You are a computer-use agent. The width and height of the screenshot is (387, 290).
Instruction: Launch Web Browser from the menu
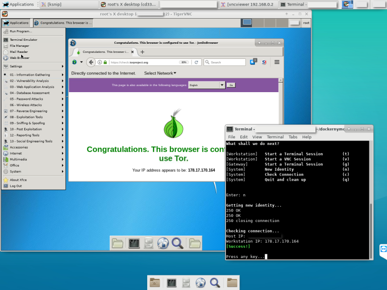tap(34, 58)
